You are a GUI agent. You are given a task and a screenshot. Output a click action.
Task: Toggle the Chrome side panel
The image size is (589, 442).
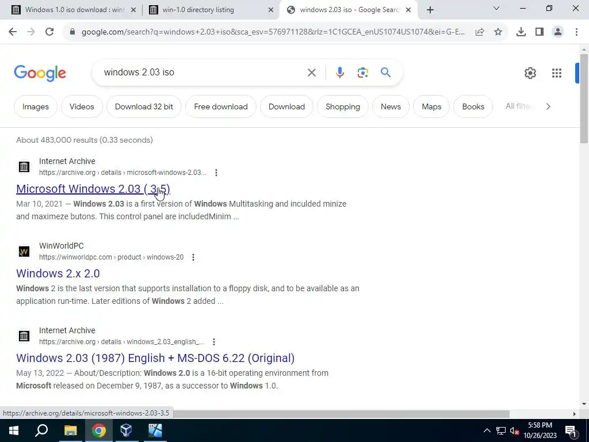540,32
